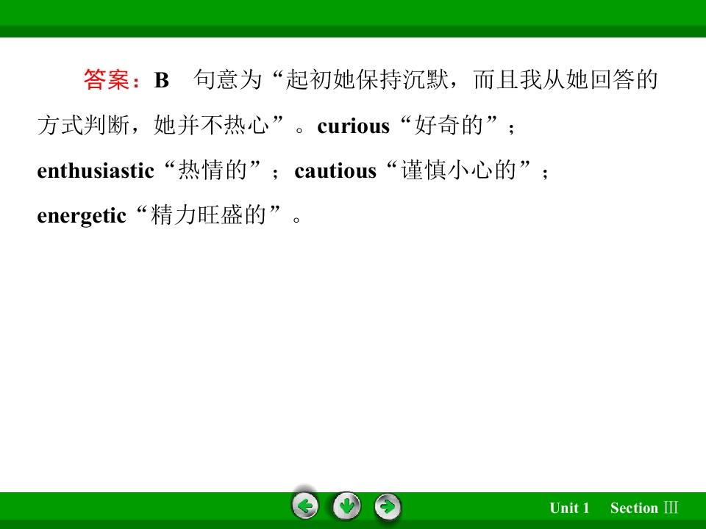
Task: Select the red 答案 label
Action: pyautogui.click(x=107, y=79)
